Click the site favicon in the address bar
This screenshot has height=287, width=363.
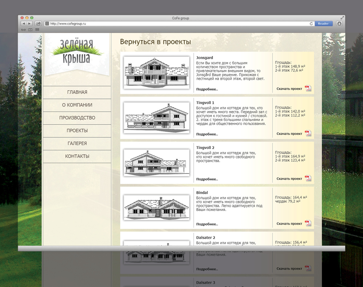pyautogui.click(x=47, y=24)
